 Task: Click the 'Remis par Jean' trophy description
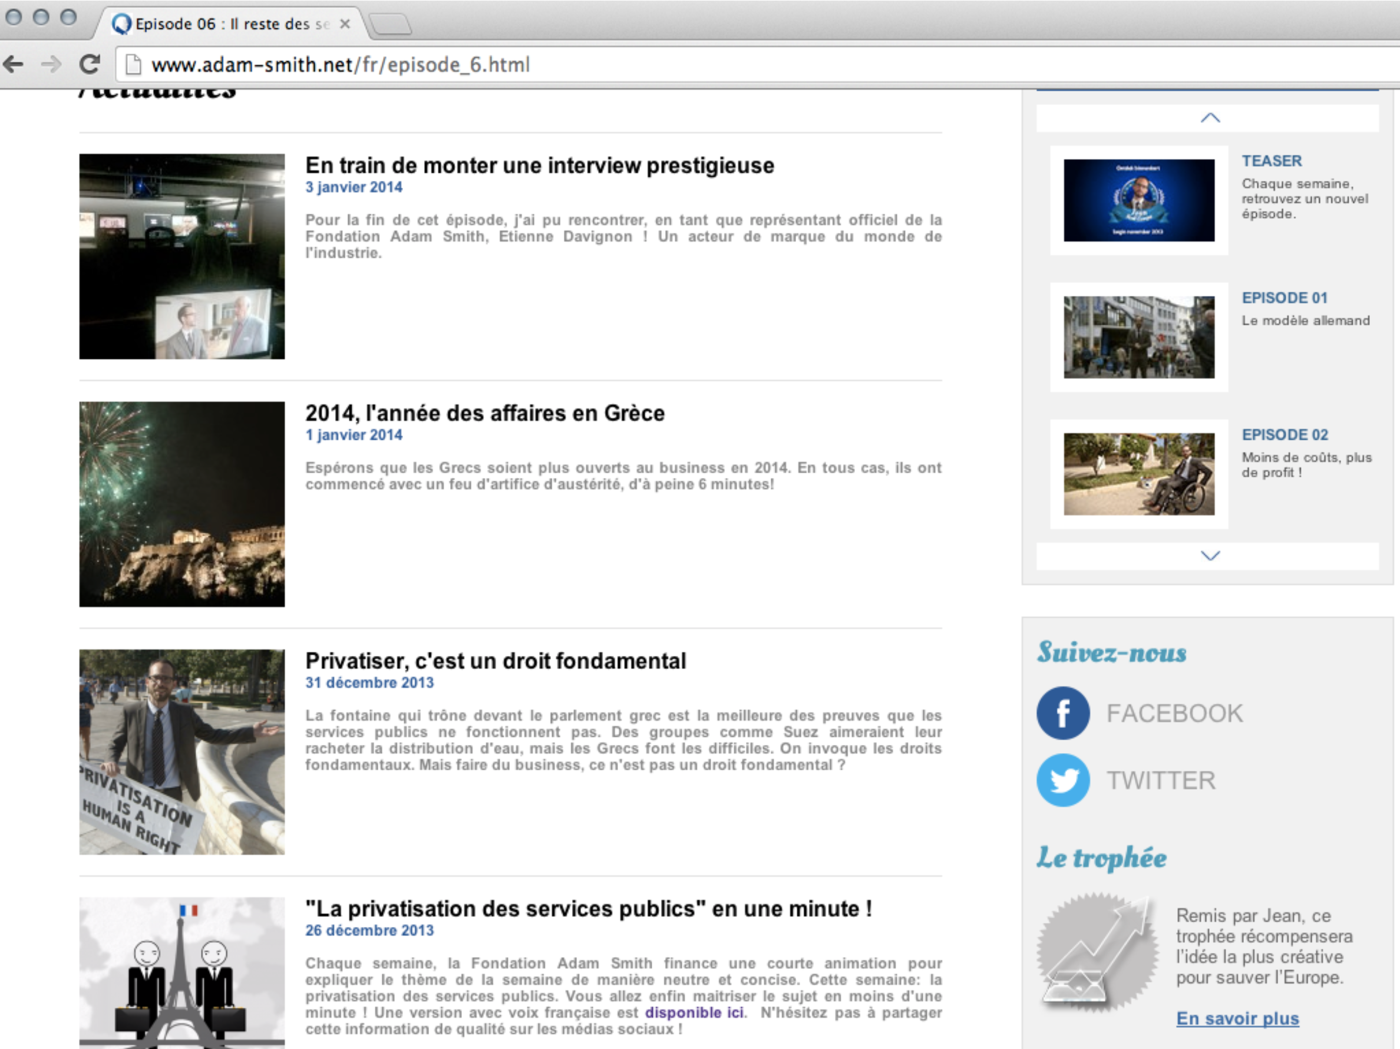point(1264,946)
